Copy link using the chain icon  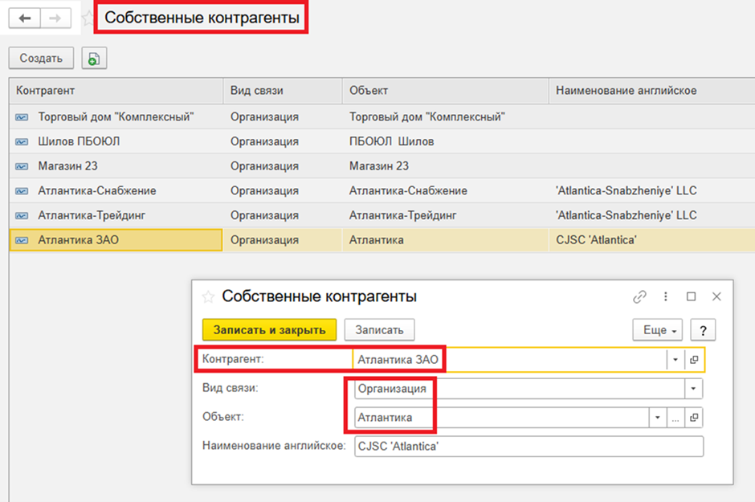[639, 296]
